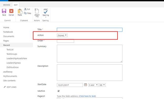
Task: Click the EDIT LINKS text link
Action: click(x=12, y=87)
